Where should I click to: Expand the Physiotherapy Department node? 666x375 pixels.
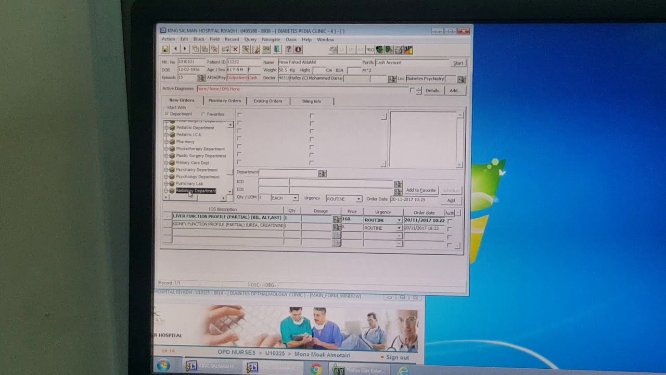[x=167, y=149]
